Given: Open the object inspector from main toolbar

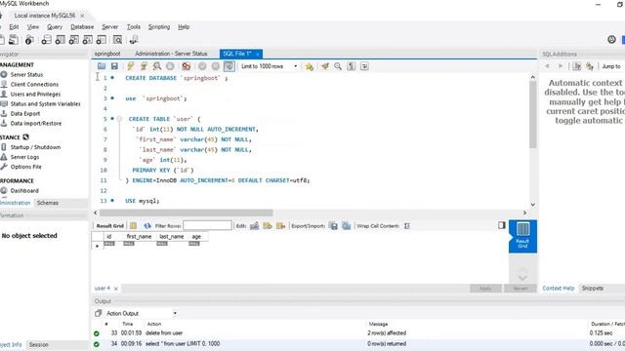Looking at the screenshot, I should (29, 39).
